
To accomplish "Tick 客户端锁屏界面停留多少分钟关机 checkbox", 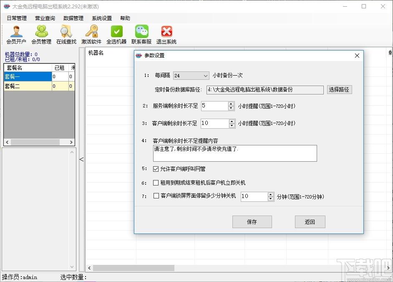I will [156, 196].
